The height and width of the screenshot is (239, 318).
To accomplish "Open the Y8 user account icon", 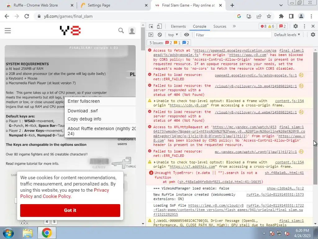I will pyautogui.click(x=132, y=31).
